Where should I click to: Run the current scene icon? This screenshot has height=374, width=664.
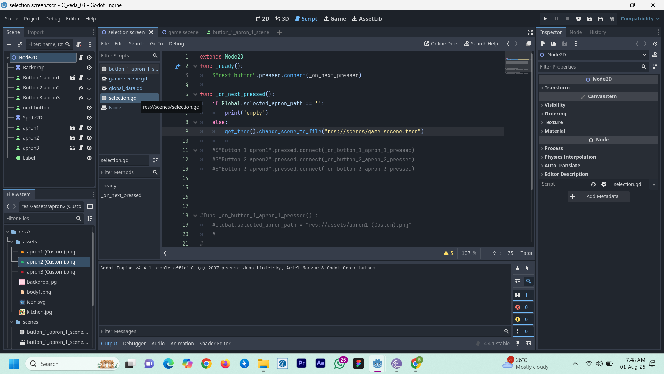coord(590,19)
